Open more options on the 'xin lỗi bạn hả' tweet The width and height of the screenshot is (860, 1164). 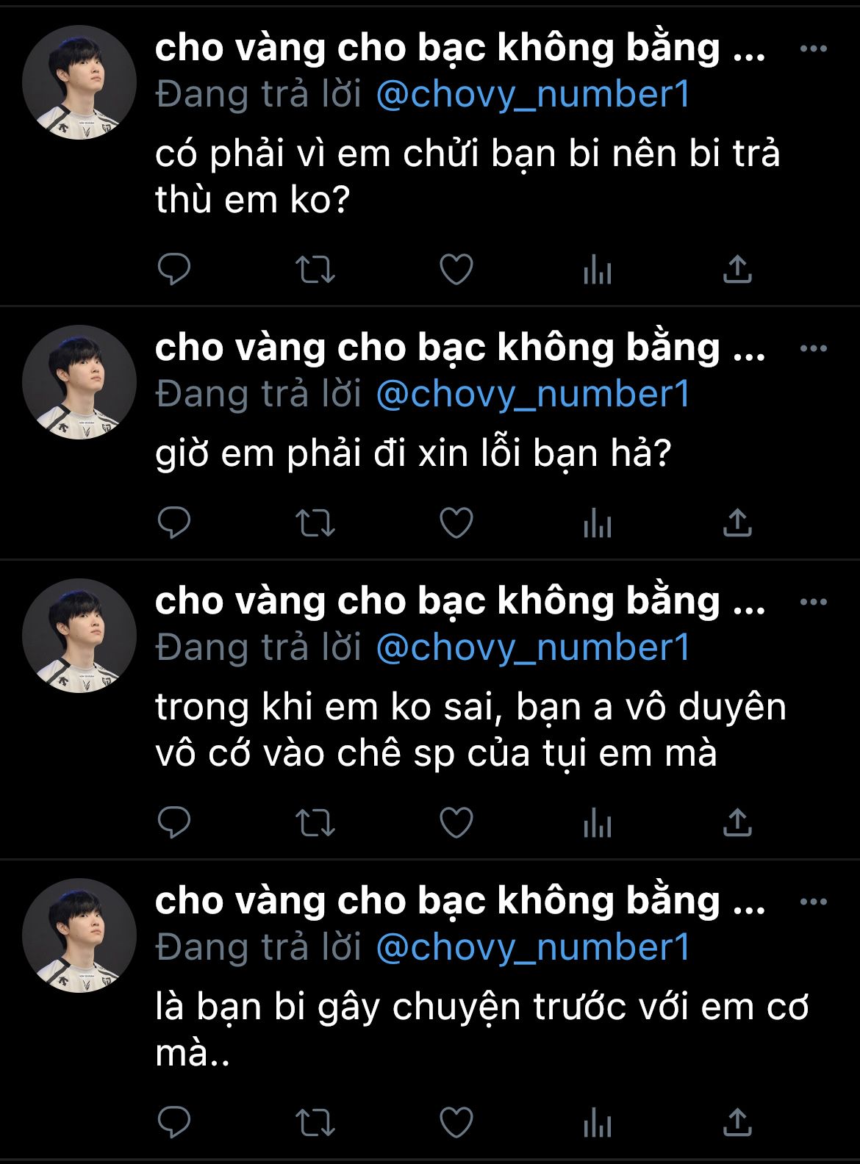point(814,348)
